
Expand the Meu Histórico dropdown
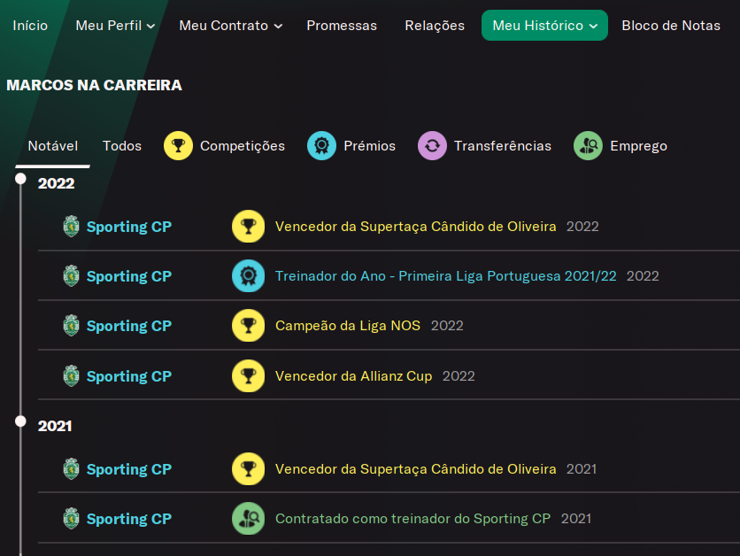[544, 26]
